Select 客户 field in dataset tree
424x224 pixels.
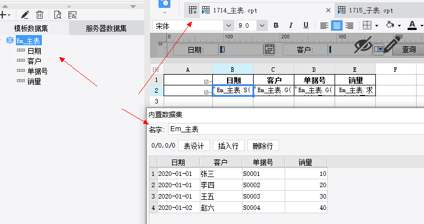point(35,61)
